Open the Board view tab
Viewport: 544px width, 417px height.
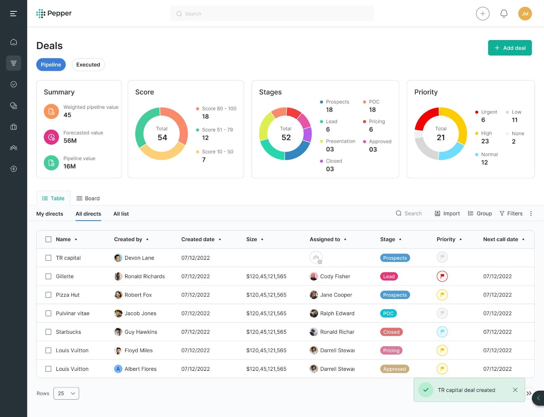tap(88, 198)
